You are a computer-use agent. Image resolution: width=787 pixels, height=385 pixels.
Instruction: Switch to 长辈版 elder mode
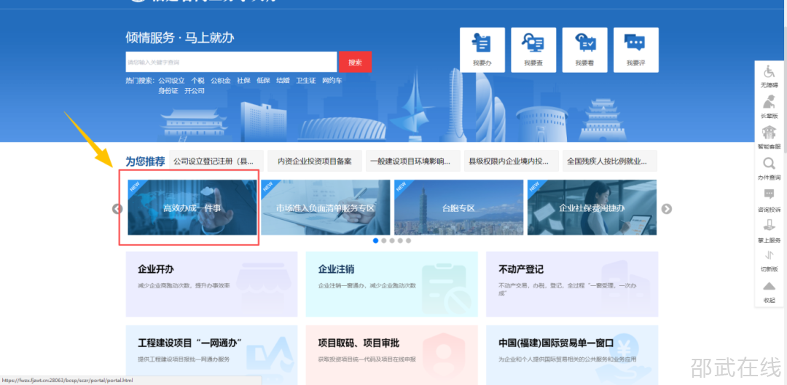click(x=769, y=106)
